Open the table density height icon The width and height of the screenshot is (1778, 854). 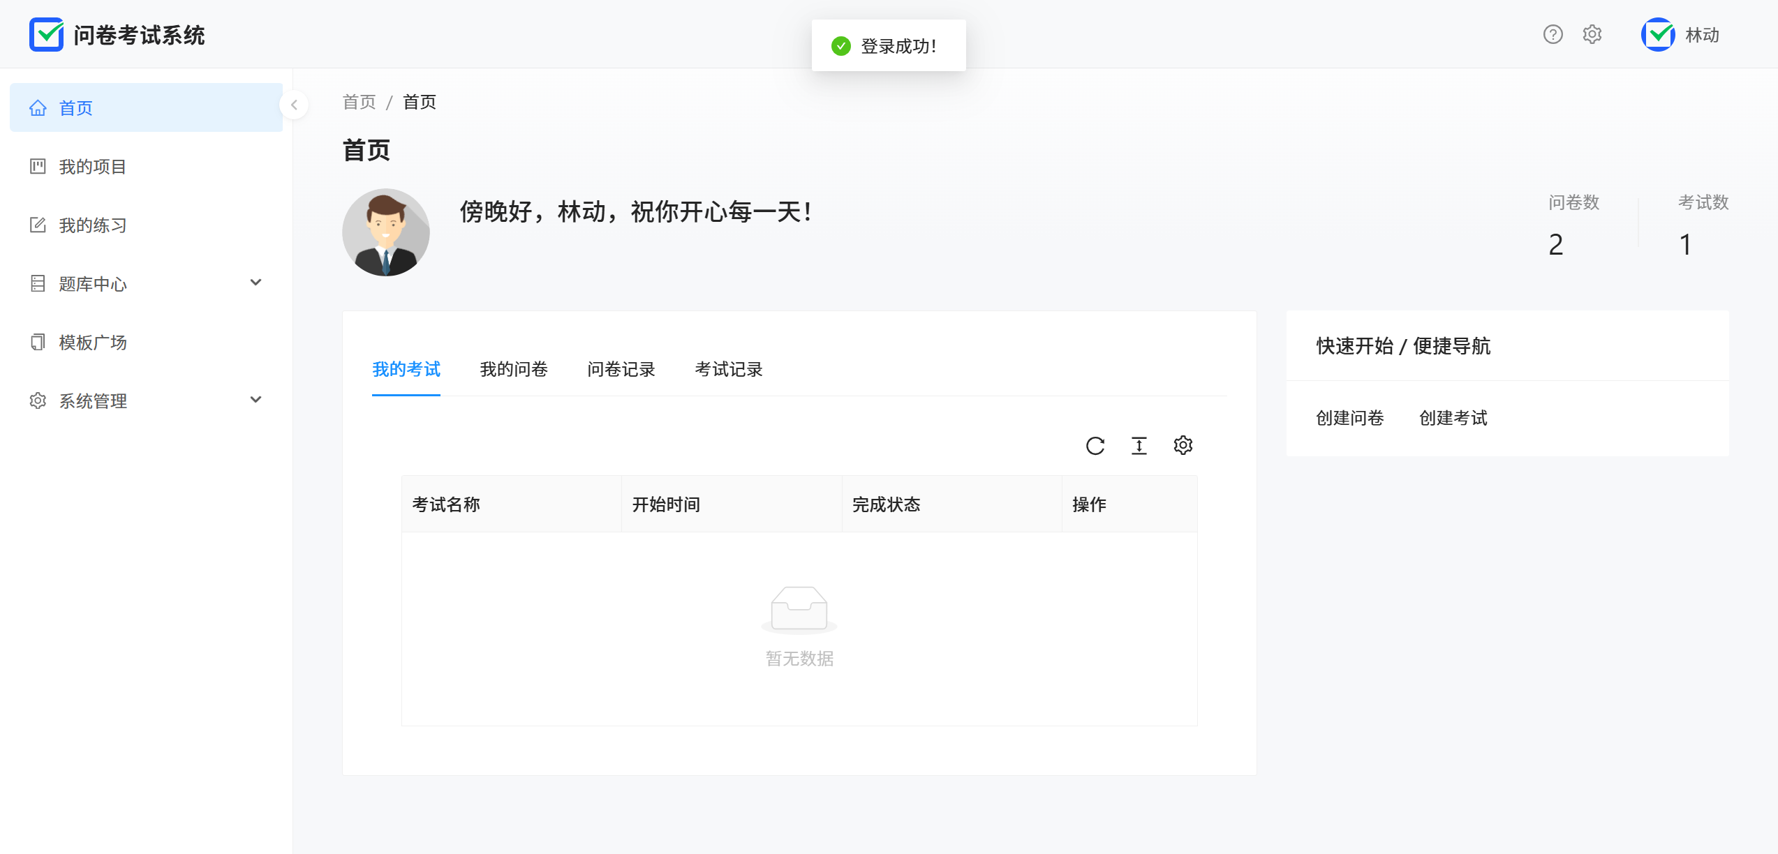pyautogui.click(x=1139, y=446)
